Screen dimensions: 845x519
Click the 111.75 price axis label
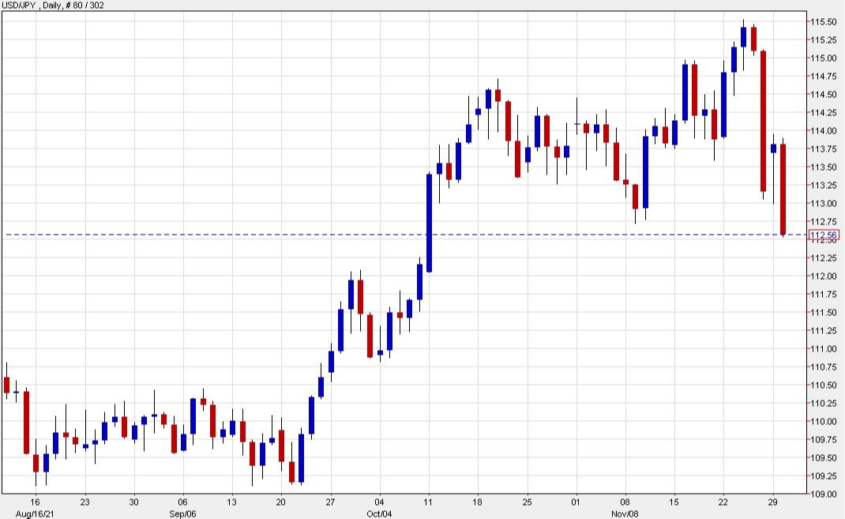824,295
